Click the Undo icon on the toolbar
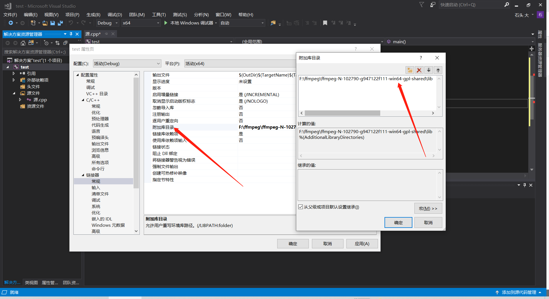Screen dimensions: 549x299 72,23
